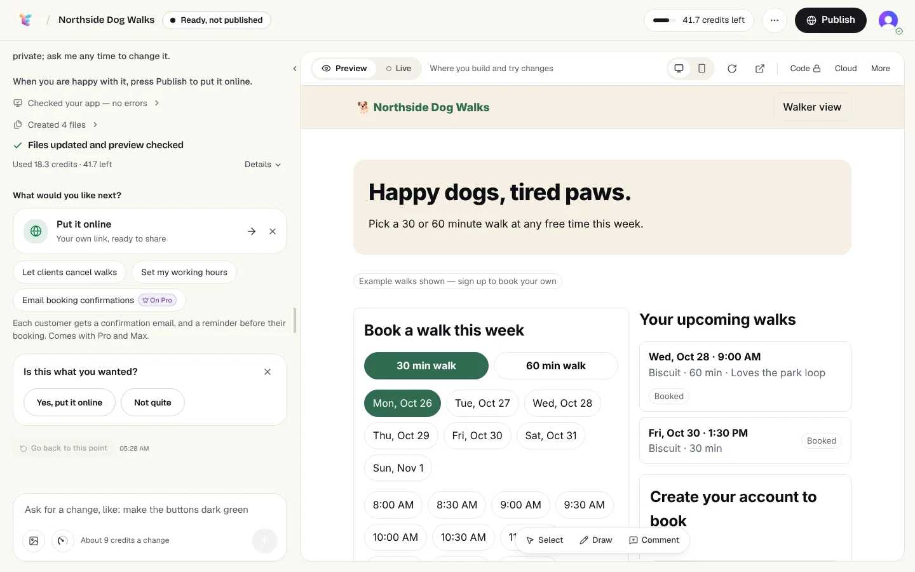Screen dimensions: 915x572
Task: Click the circular gauge icon beside About 9 credits
Action: click(62, 541)
